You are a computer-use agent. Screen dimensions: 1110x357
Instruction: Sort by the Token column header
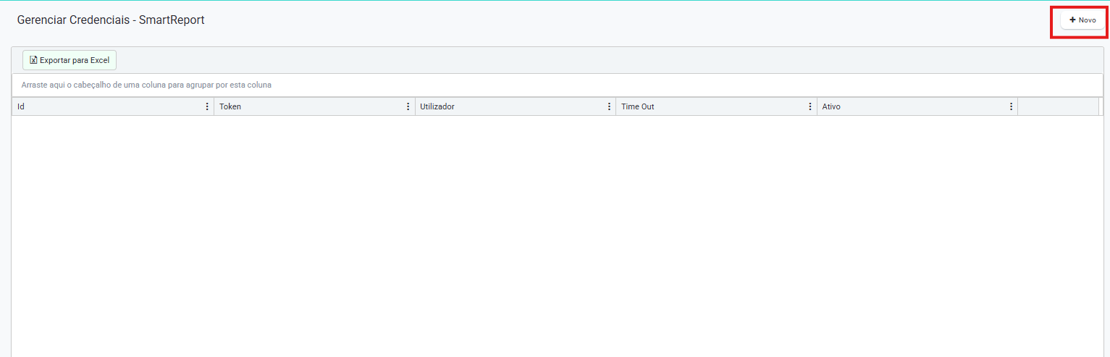tap(230, 106)
